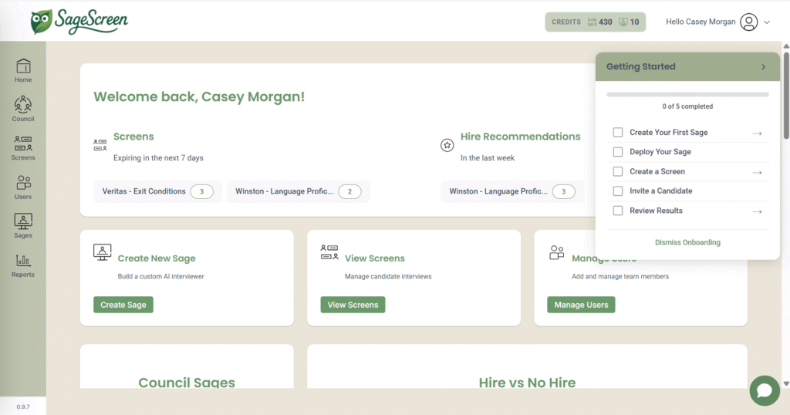Click the Create Sage button
Screen dimensions: 790x415
[123, 305]
